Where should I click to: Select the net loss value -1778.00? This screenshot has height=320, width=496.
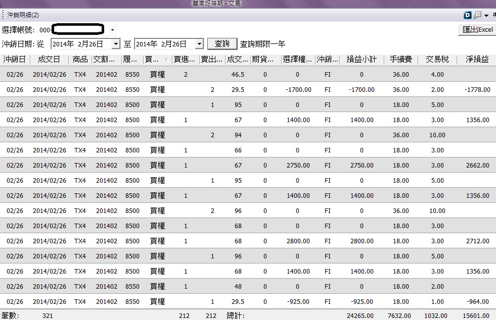click(x=477, y=90)
